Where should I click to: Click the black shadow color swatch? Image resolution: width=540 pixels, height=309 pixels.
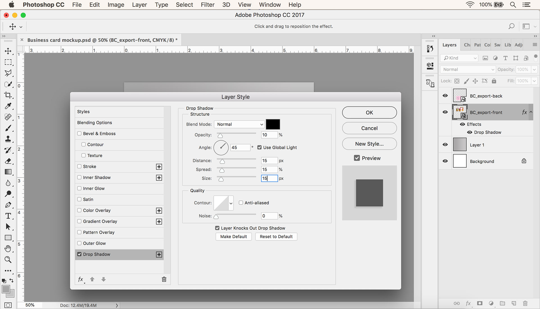[273, 124]
